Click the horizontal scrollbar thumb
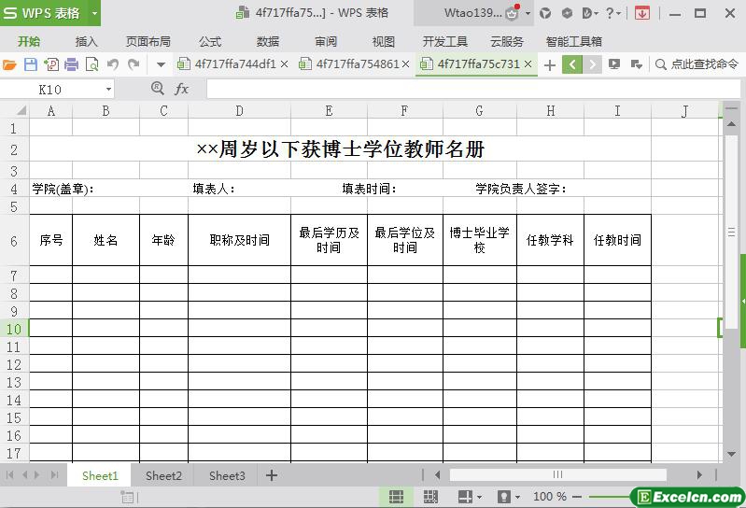The width and height of the screenshot is (746, 508). (x=557, y=474)
